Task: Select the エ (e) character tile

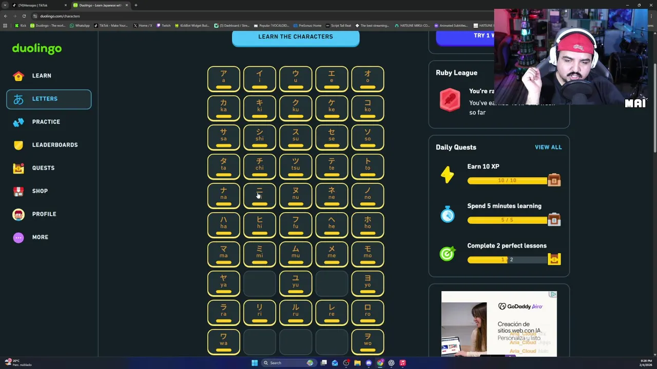Action: (332, 79)
